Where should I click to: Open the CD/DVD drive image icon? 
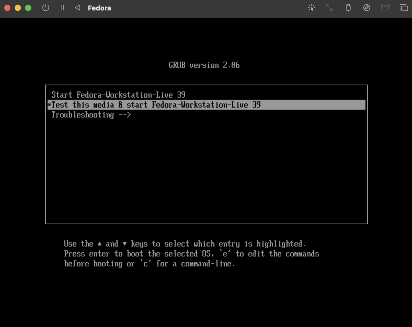coord(367,8)
